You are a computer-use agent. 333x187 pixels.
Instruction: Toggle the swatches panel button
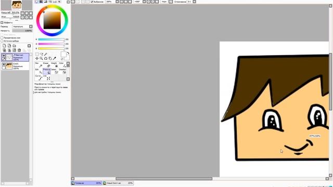pos(55,2)
